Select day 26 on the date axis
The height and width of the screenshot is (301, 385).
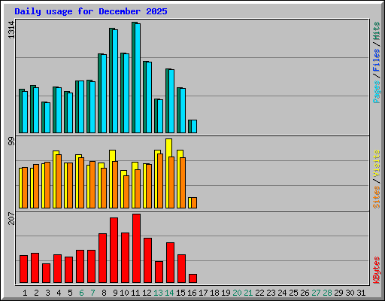click(x=305, y=293)
